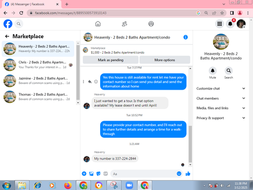Go to the Home feed icon
The image size is (253, 190).
point(98,24)
